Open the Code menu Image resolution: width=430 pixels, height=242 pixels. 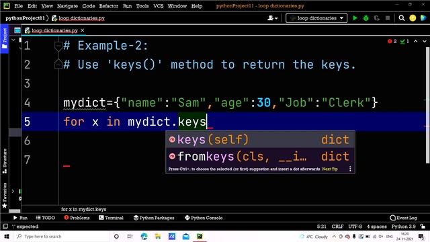(89, 6)
